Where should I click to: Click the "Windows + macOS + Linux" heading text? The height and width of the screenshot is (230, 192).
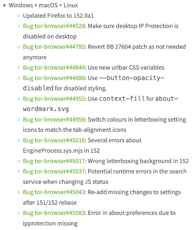click(x=43, y=5)
